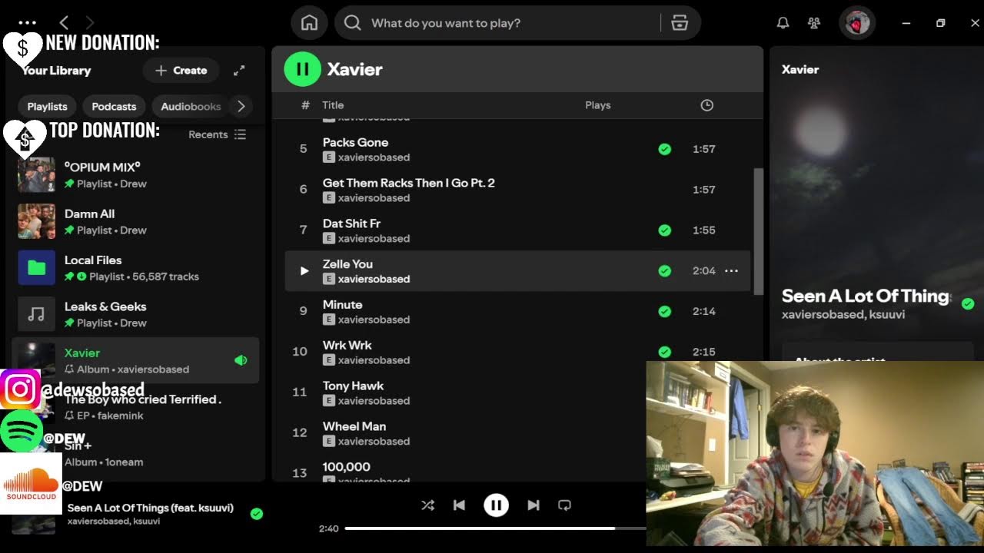Screen dimensions: 984x553
Task: Pause the Xavier album with the green button
Action: [302, 69]
